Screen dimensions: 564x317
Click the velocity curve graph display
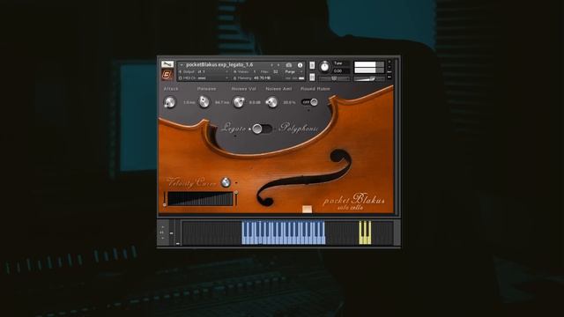(x=200, y=199)
